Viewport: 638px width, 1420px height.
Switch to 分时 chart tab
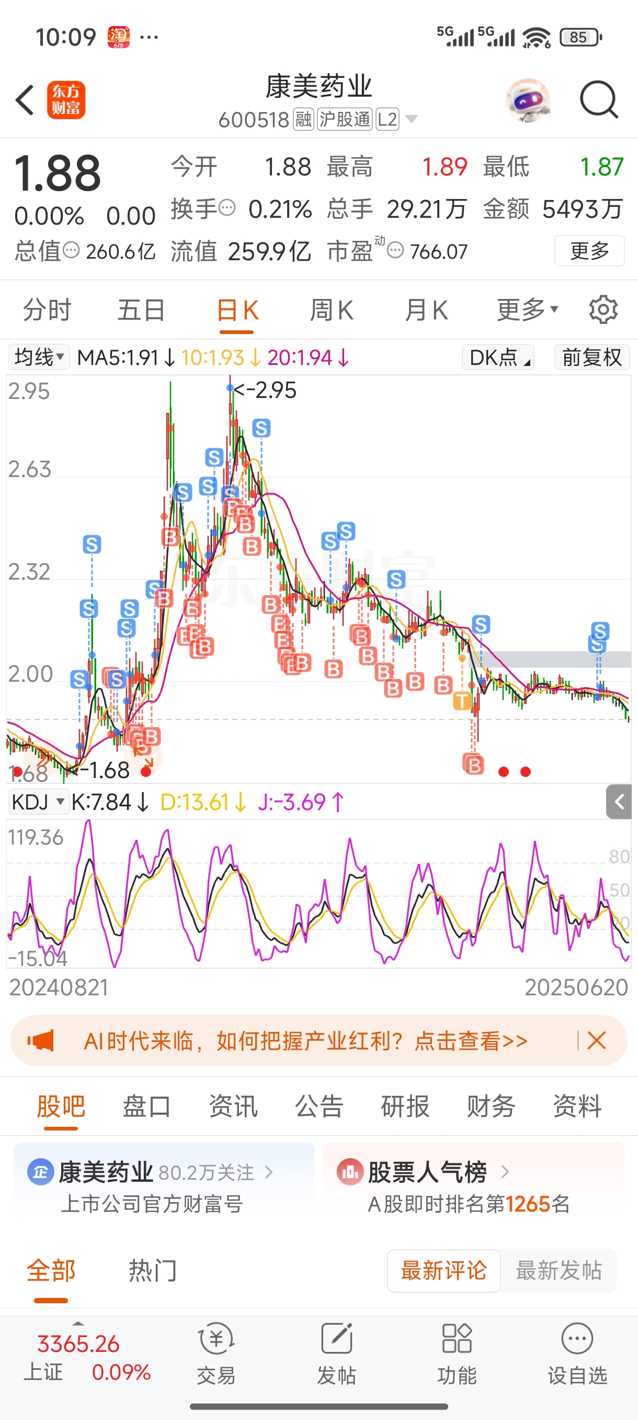pos(48,310)
